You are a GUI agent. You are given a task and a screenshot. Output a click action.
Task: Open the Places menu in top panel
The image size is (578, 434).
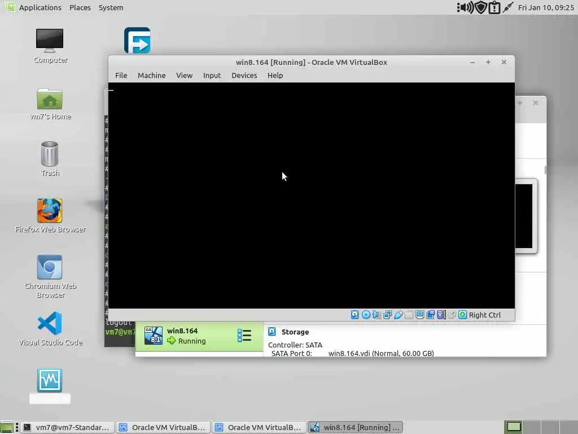[x=80, y=7]
